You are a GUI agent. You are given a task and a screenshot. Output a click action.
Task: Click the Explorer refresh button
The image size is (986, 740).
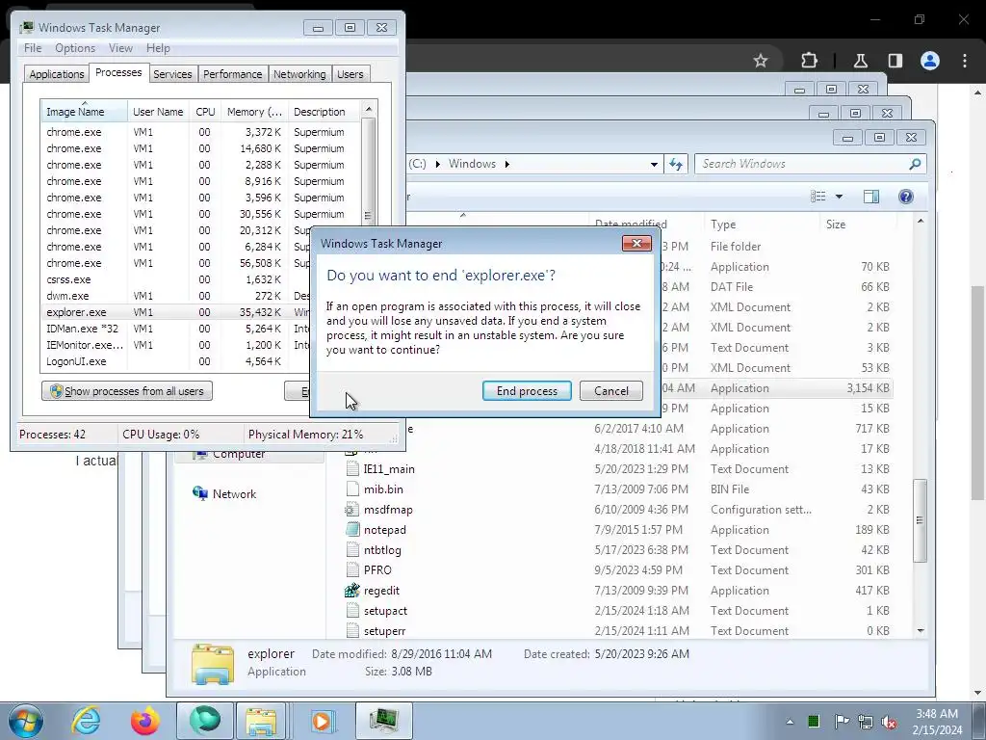point(676,164)
